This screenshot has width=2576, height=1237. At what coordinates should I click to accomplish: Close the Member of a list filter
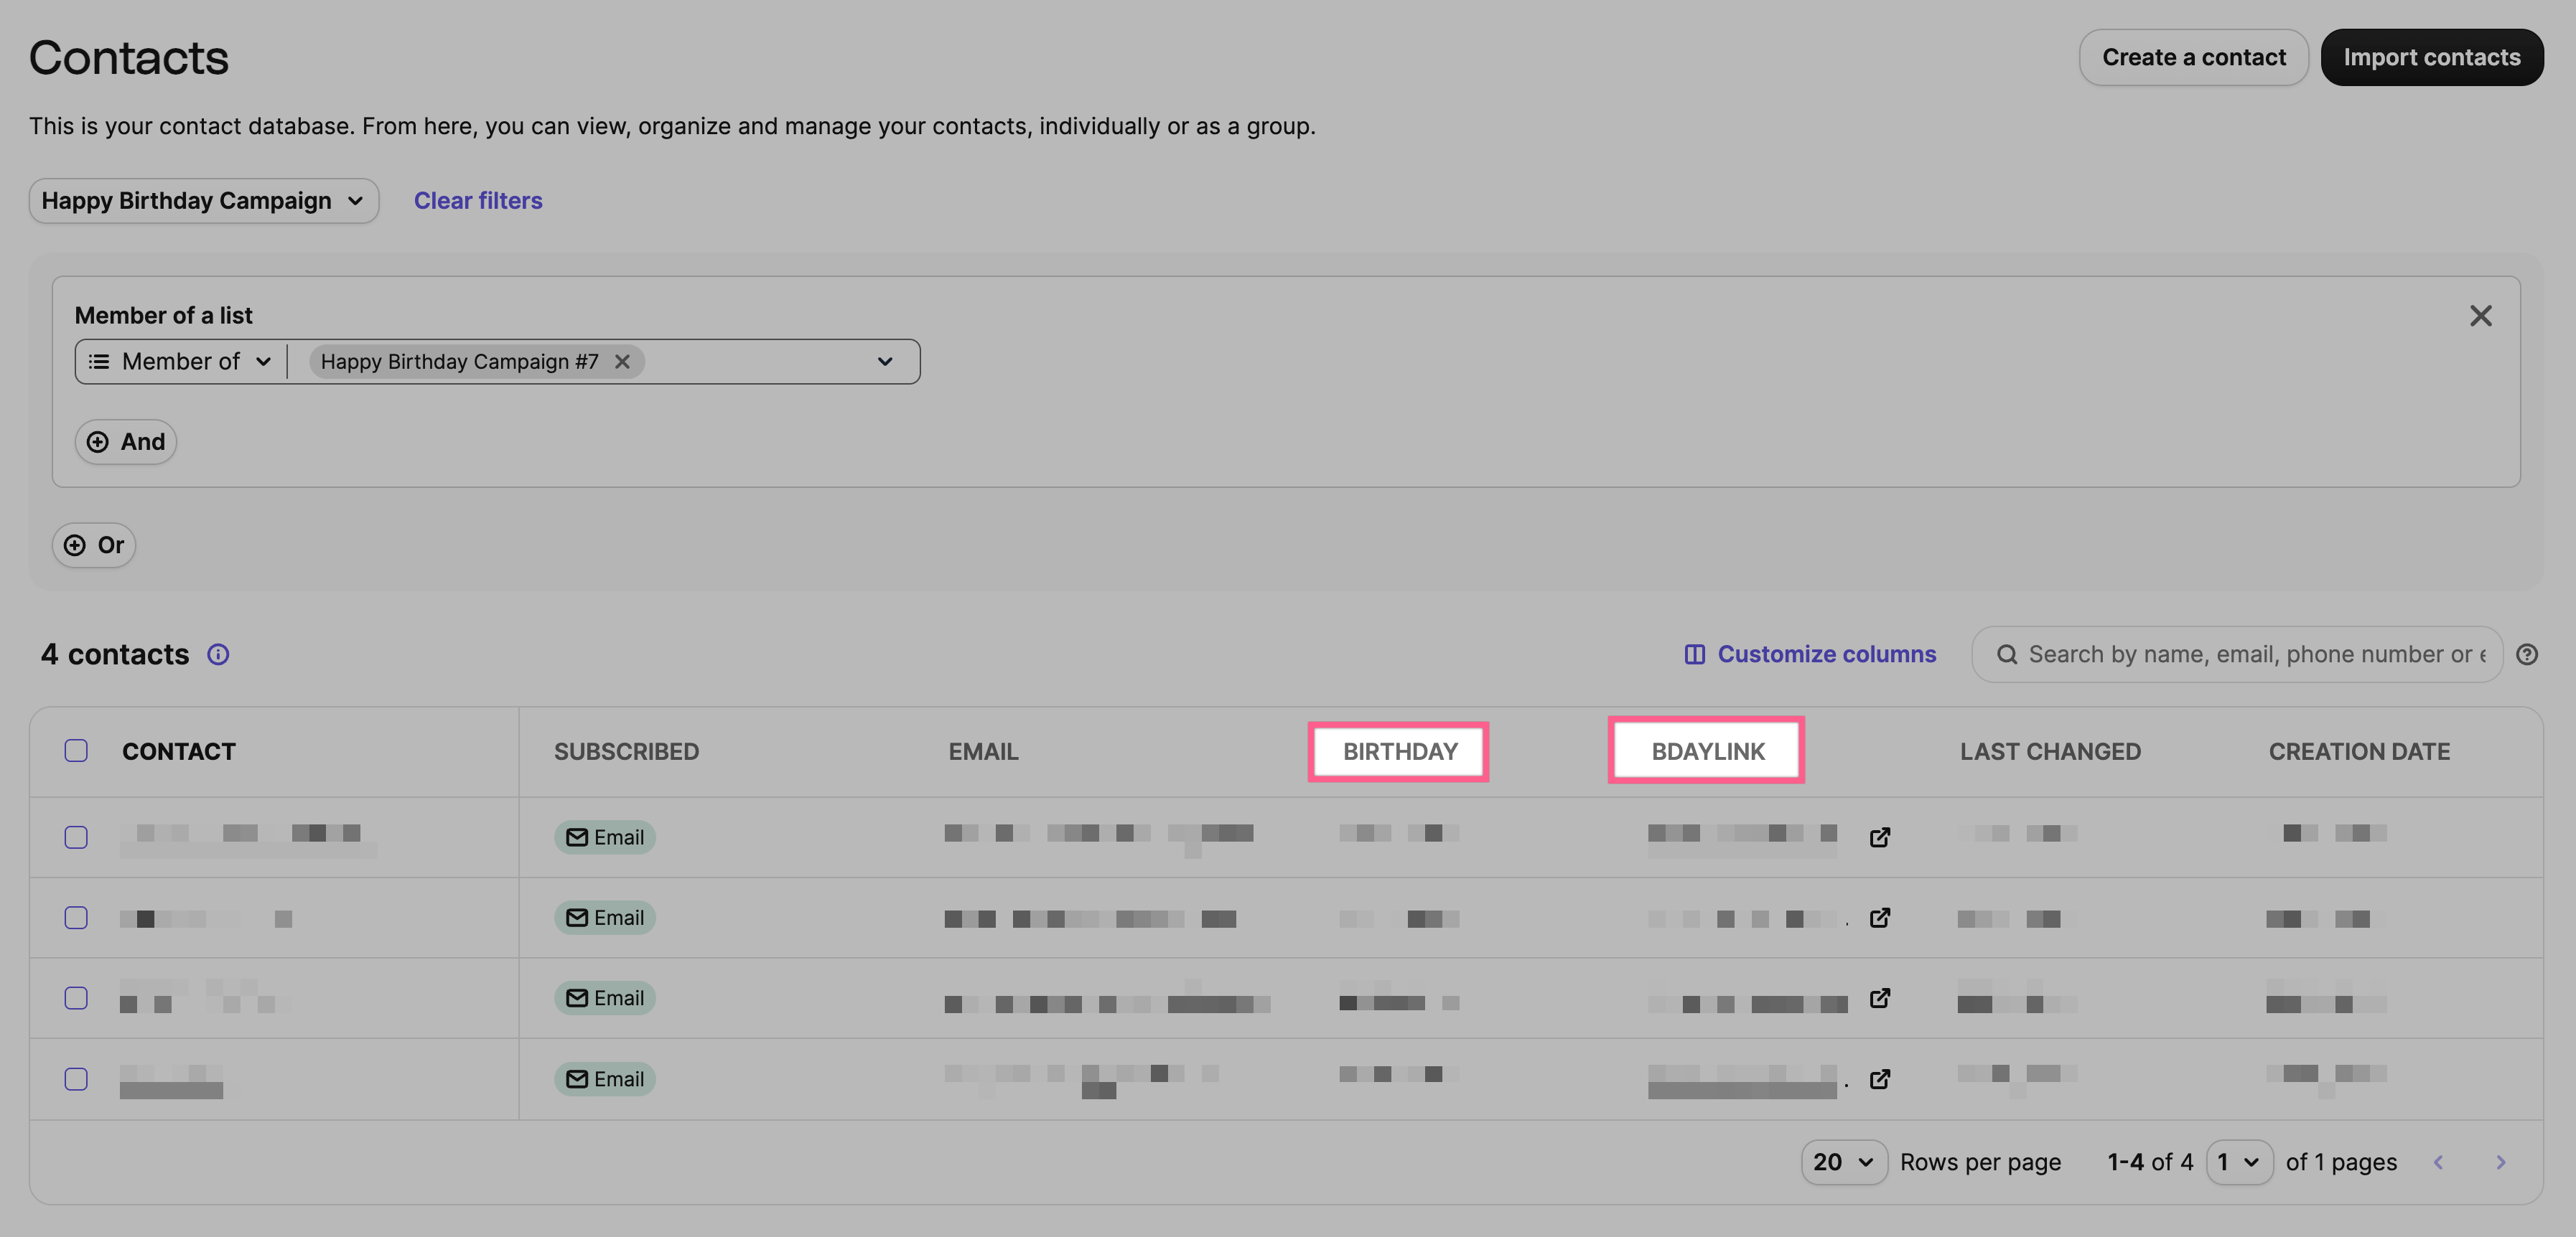pos(2480,316)
